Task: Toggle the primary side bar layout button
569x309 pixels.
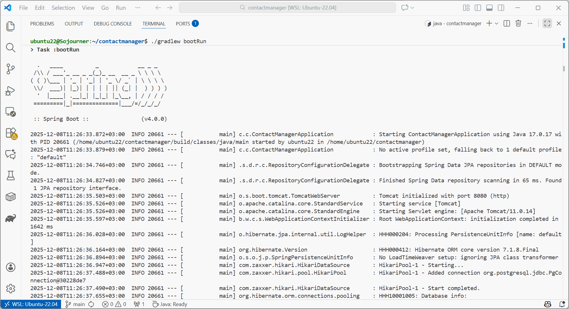Action: 478,8
